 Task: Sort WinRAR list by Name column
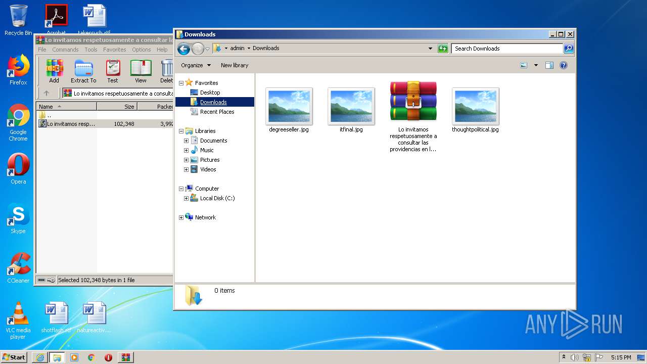pyautogui.click(x=66, y=107)
